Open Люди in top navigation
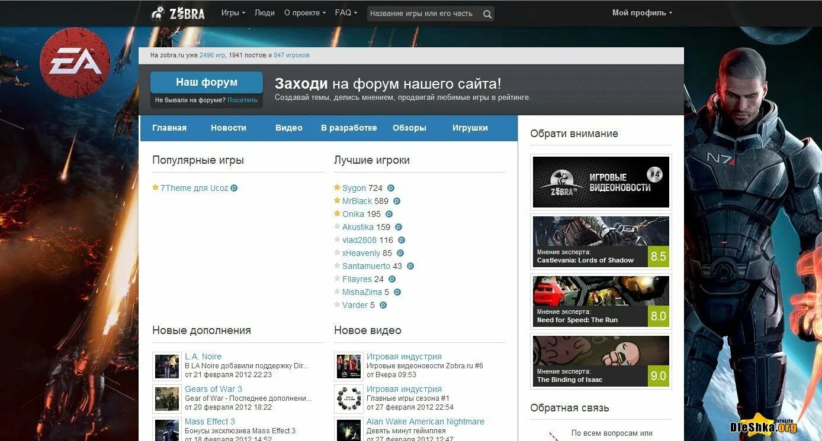 click(264, 12)
